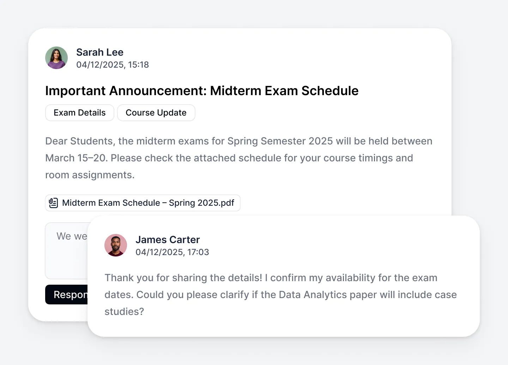Image resolution: width=508 pixels, height=365 pixels.
Task: Click the "room assignments" text in the announcement
Action: click(90, 175)
